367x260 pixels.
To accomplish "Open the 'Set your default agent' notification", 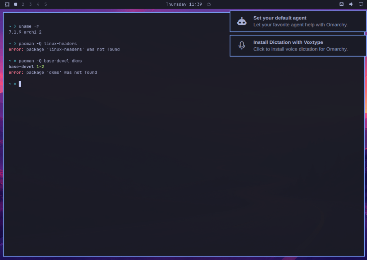I will 298,21.
